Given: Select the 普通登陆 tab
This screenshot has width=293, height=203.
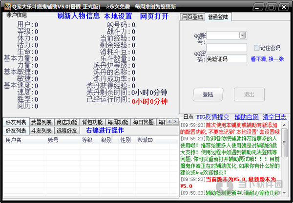Looking at the screenshot, I should pyautogui.click(x=218, y=17).
